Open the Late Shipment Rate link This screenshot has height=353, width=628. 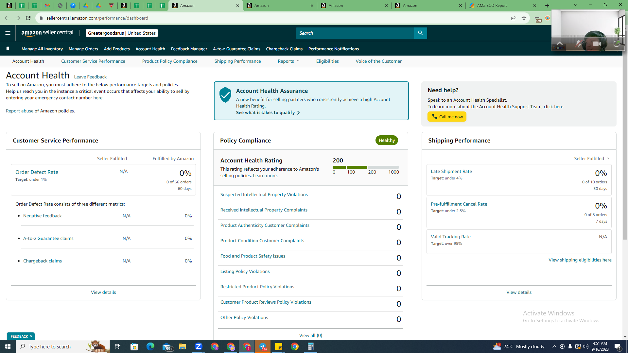tap(451, 171)
